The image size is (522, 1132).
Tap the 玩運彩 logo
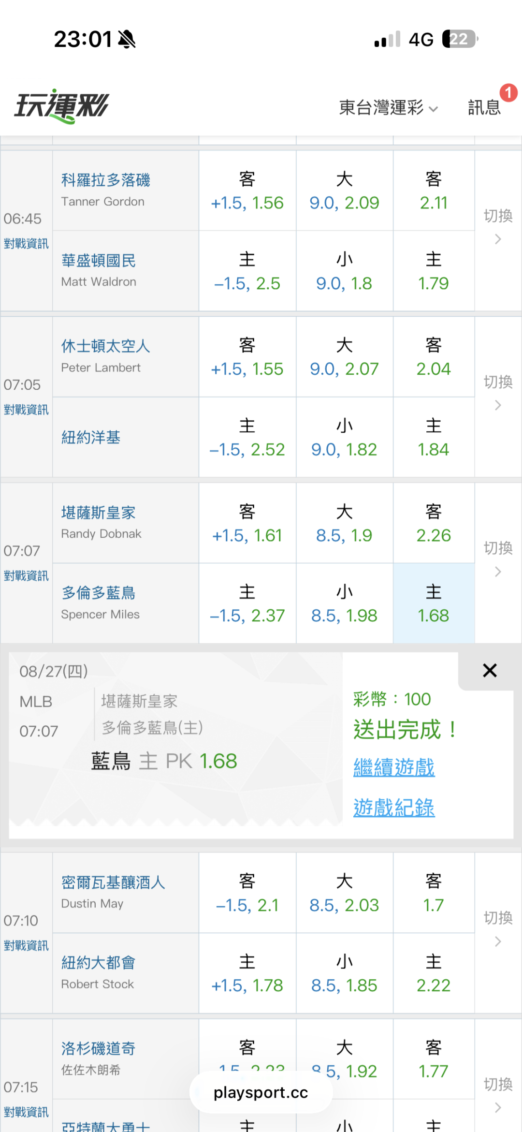click(x=62, y=106)
